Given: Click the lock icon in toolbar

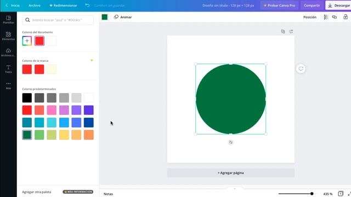Looking at the screenshot, I should pyautogui.click(x=346, y=17).
